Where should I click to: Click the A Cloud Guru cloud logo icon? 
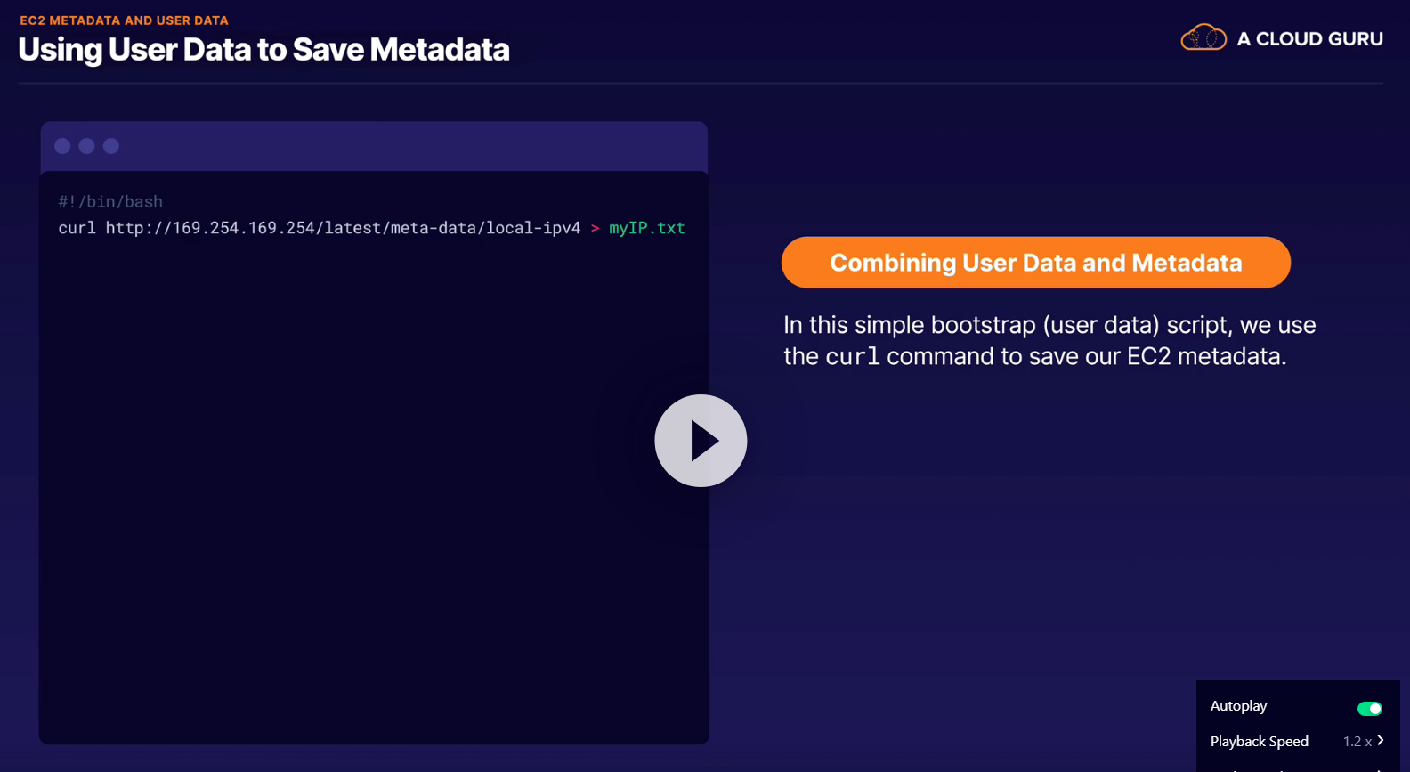click(x=1203, y=38)
